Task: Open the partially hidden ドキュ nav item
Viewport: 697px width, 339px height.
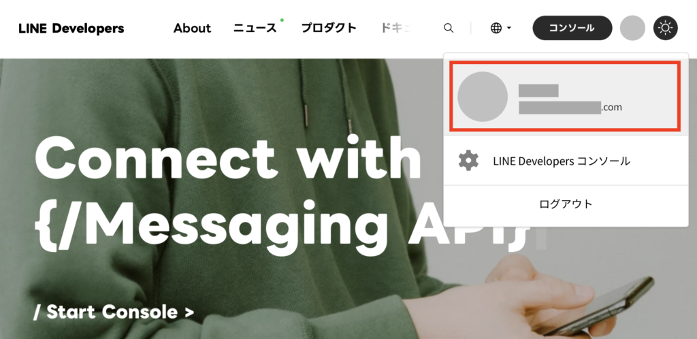Action: click(x=395, y=28)
